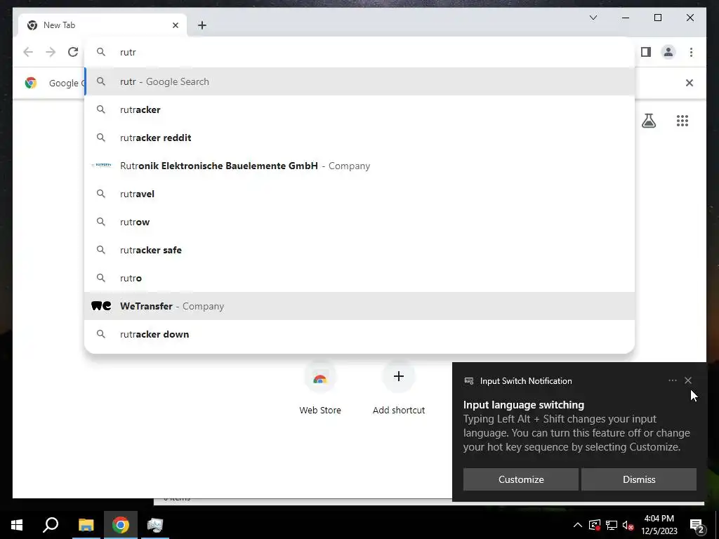The width and height of the screenshot is (719, 539).
Task: Choose the 'rutracker' suggestion
Action: tap(359, 109)
